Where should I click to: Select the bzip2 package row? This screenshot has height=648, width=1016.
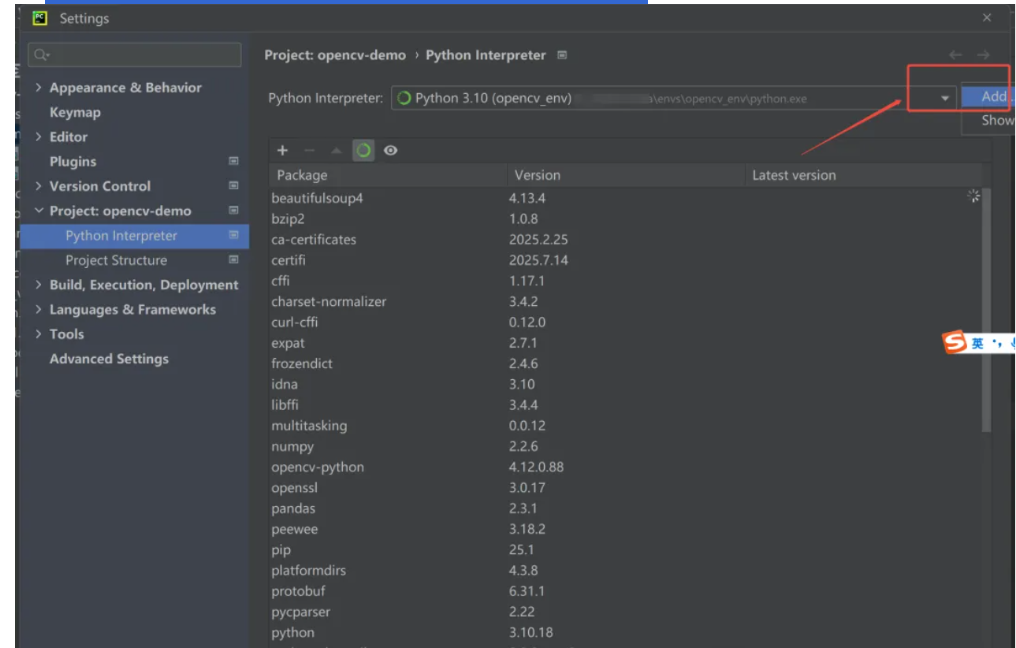626,218
